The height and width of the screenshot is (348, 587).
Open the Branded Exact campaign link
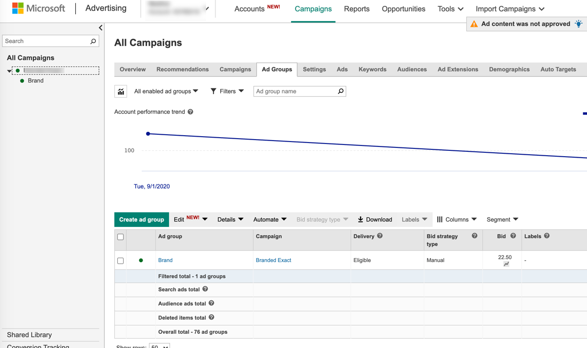(273, 260)
